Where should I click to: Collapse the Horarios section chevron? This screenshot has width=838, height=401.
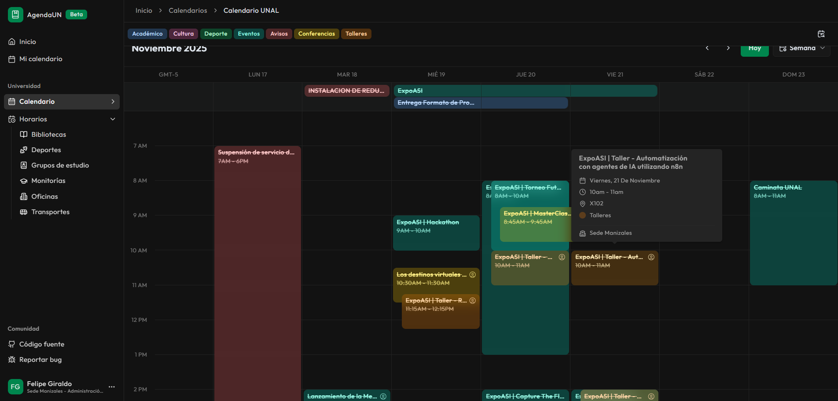(113, 119)
